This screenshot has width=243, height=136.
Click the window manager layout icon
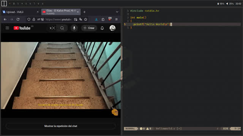[4, 3]
